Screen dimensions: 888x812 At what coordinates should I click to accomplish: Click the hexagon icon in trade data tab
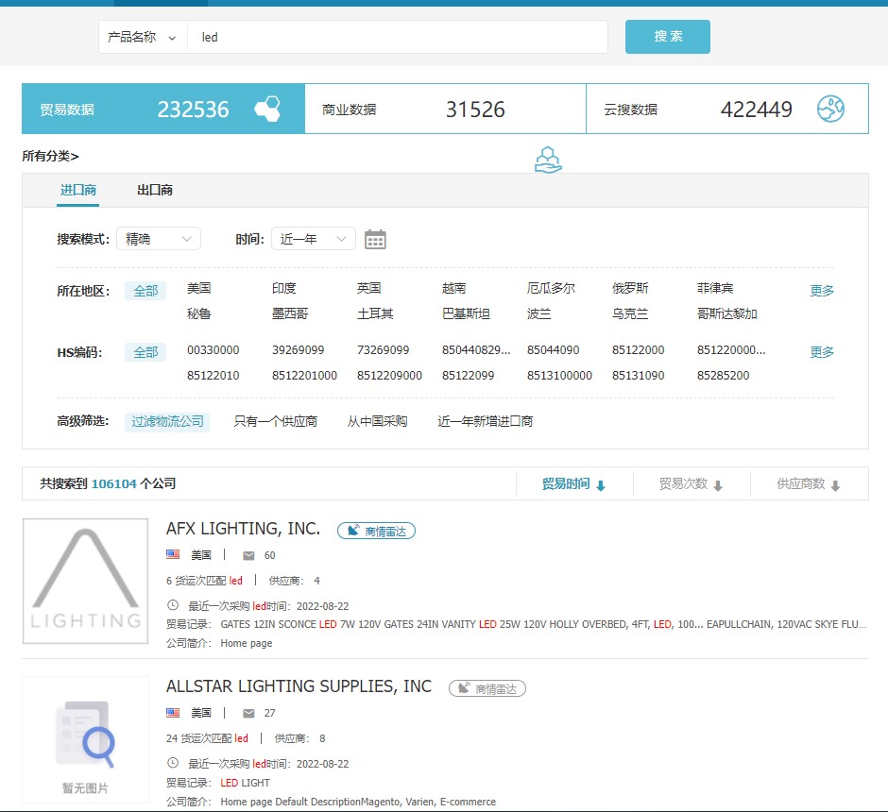[268, 109]
